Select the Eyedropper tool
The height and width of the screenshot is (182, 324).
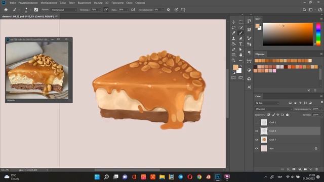pos(233,33)
